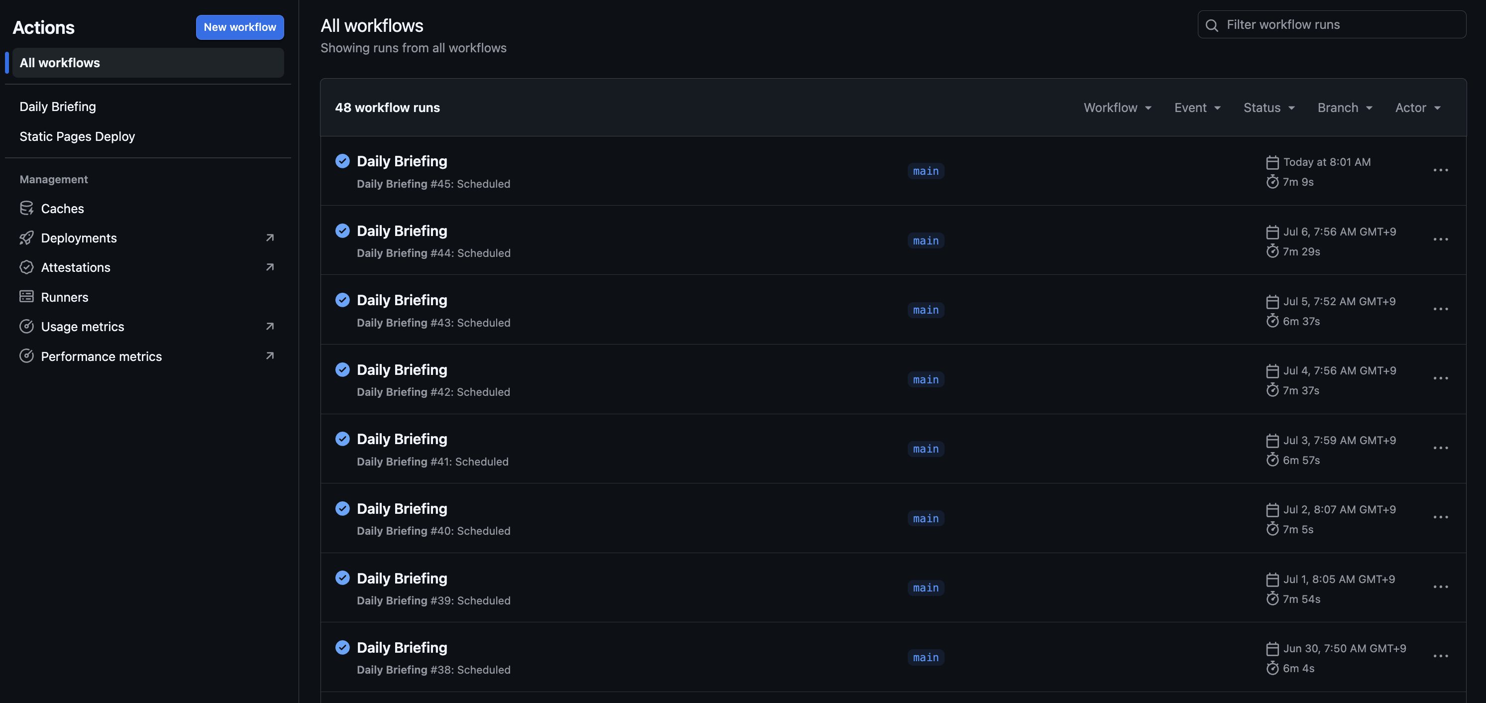Click the Deployments rocket icon
This screenshot has height=703, width=1486.
pyautogui.click(x=26, y=238)
